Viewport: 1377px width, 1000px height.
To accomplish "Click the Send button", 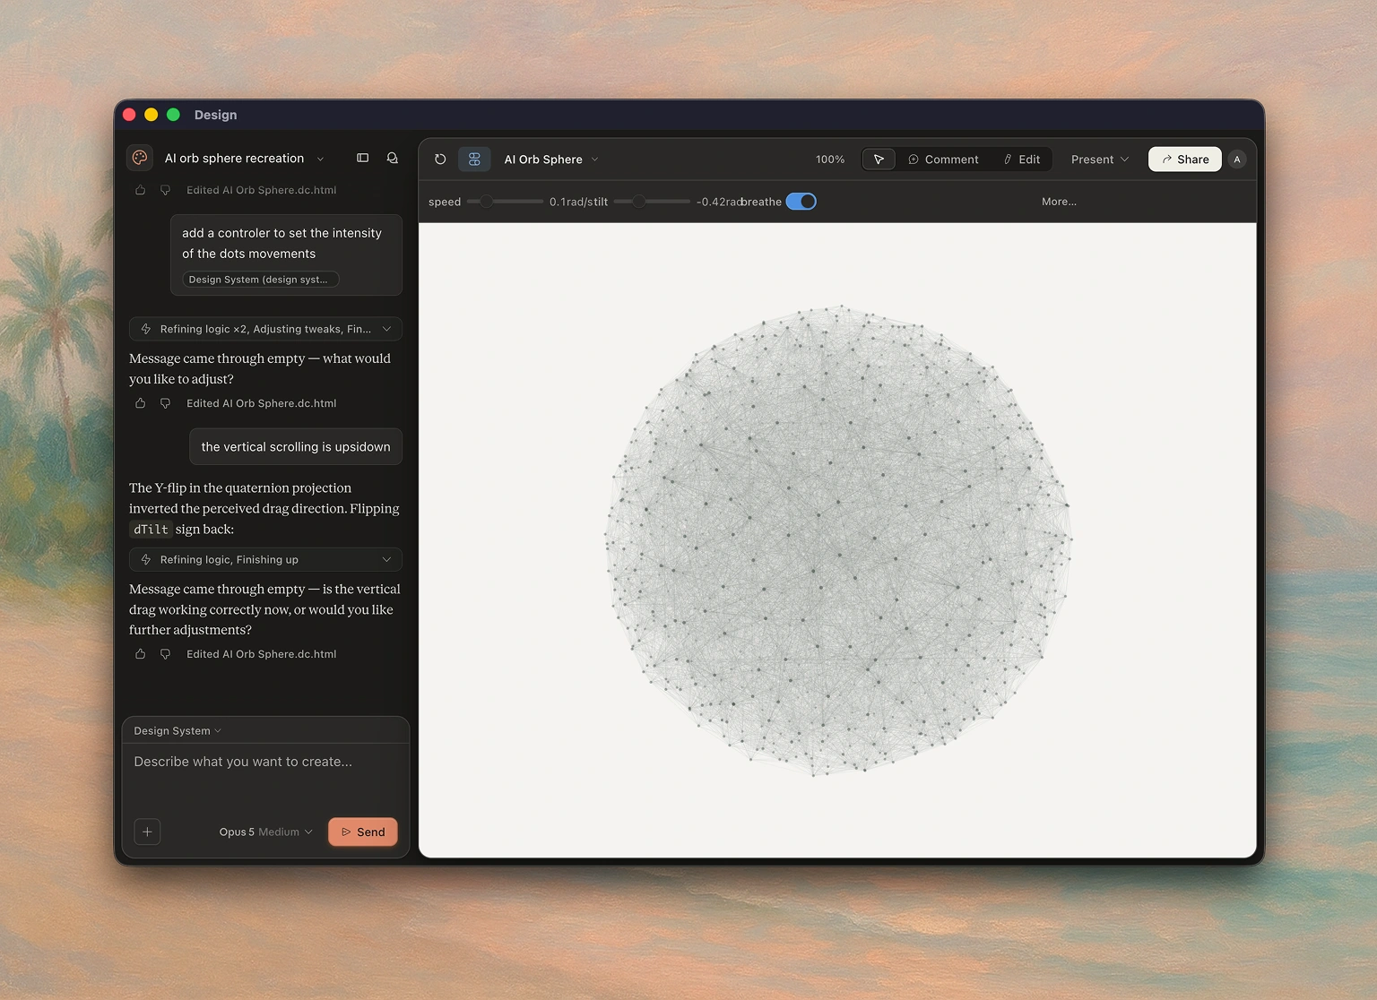I will click(x=363, y=832).
